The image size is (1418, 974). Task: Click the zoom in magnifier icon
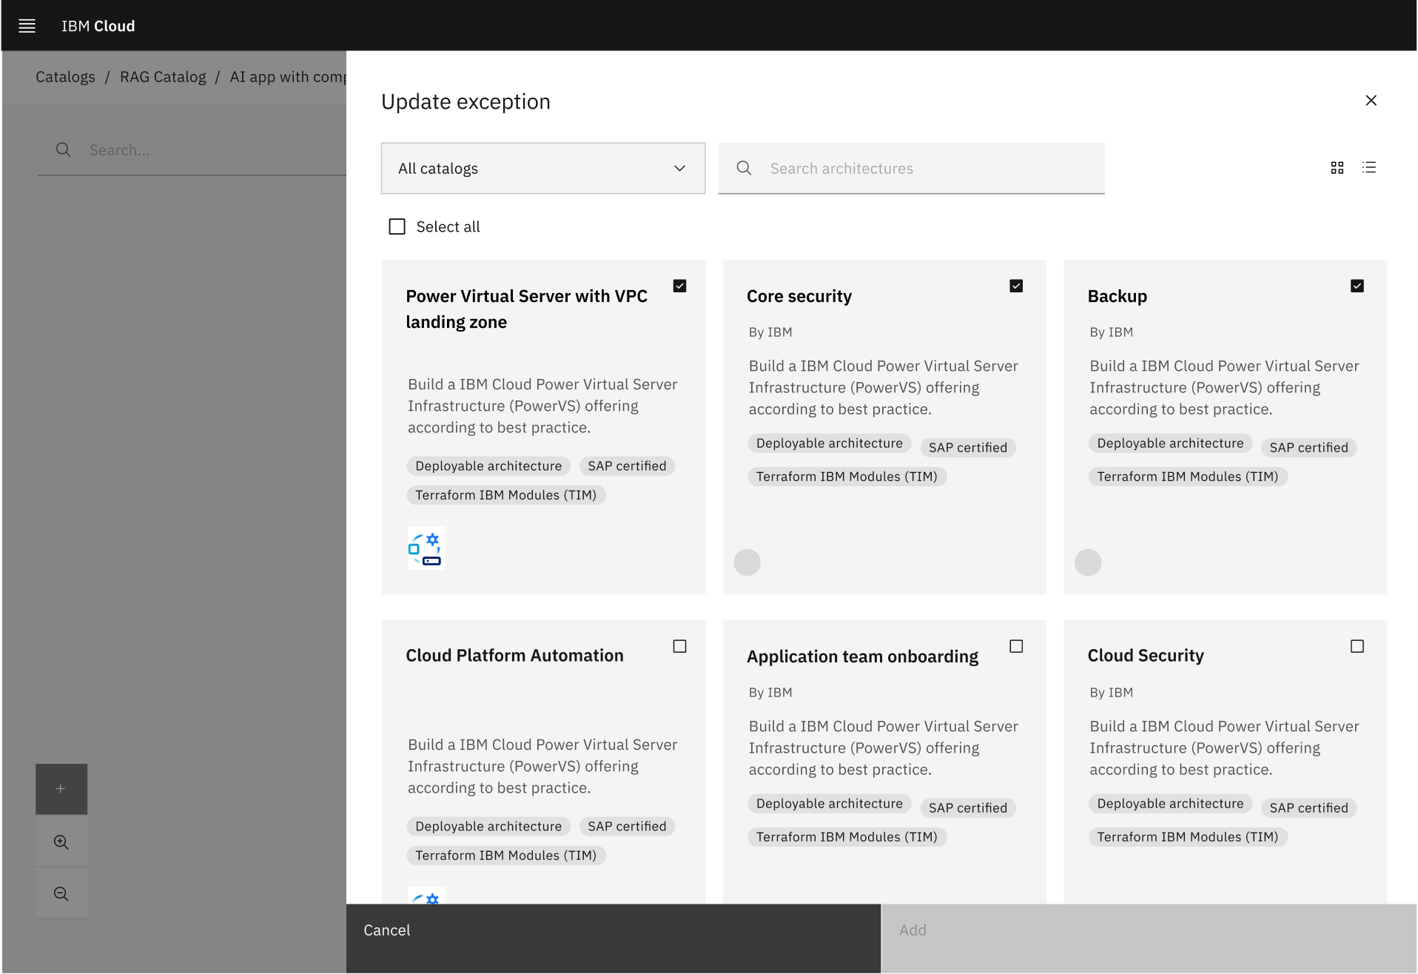coord(61,842)
